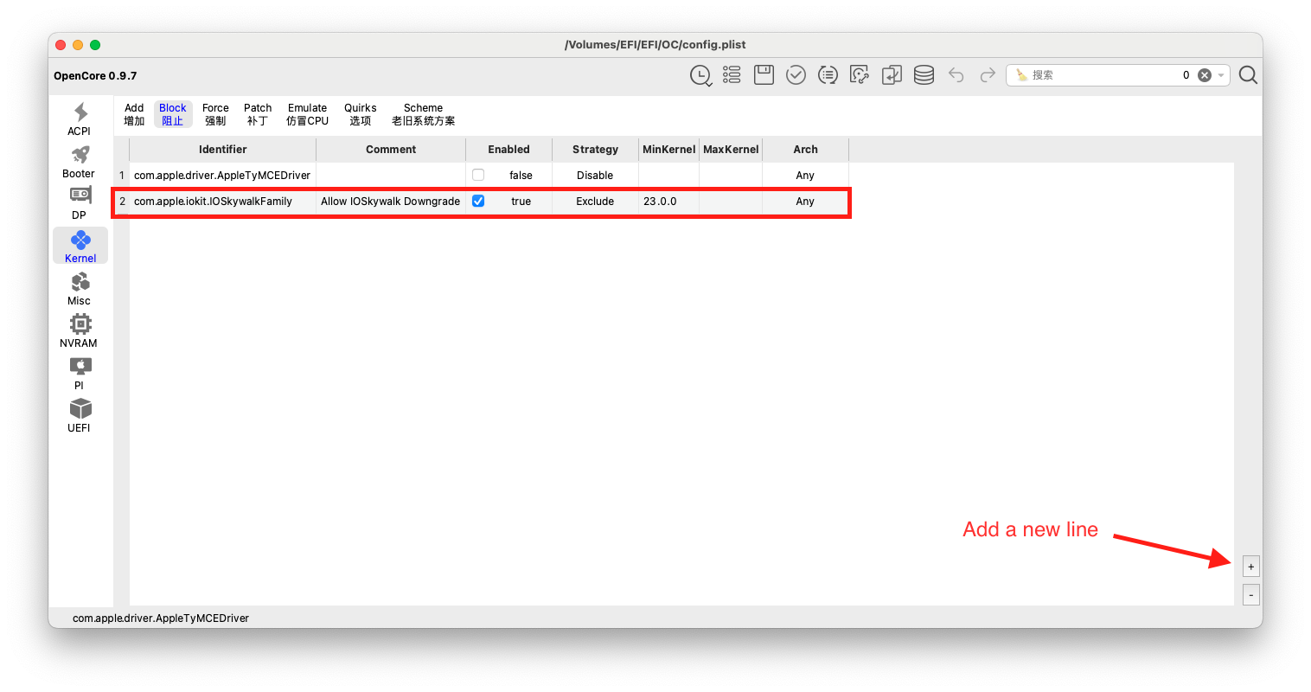Image resolution: width=1311 pixels, height=692 pixels.
Task: Open the recent files clock icon
Action: (700, 75)
